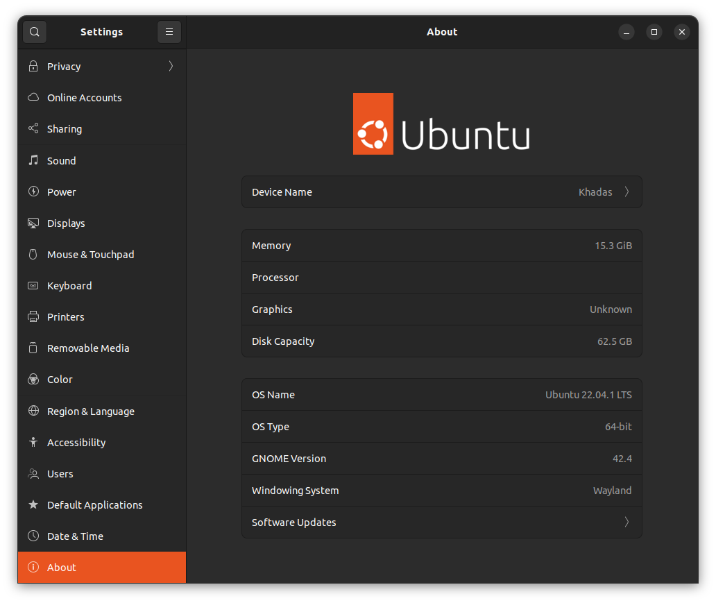Select Region & Language entry

[102, 411]
